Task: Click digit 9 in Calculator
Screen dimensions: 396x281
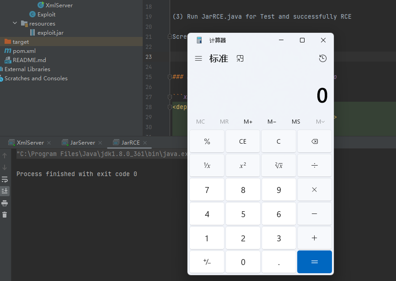Action: (x=278, y=189)
